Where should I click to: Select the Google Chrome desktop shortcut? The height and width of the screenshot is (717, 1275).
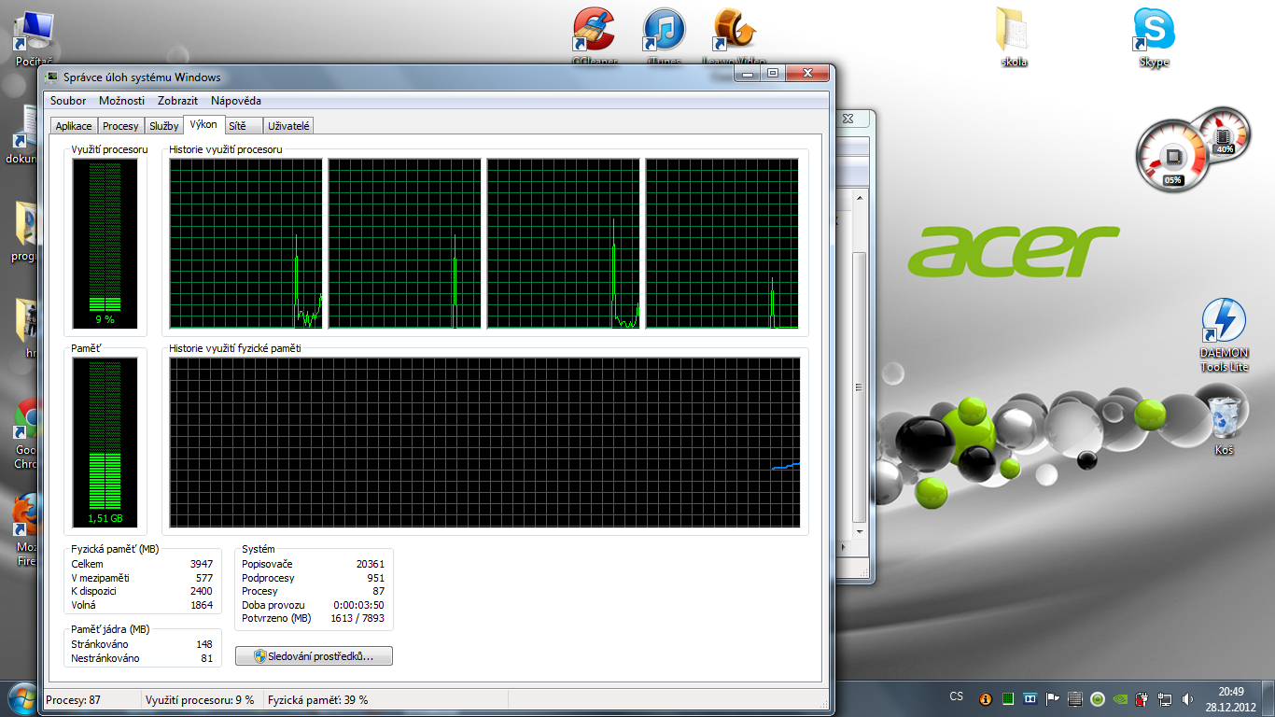coord(26,434)
